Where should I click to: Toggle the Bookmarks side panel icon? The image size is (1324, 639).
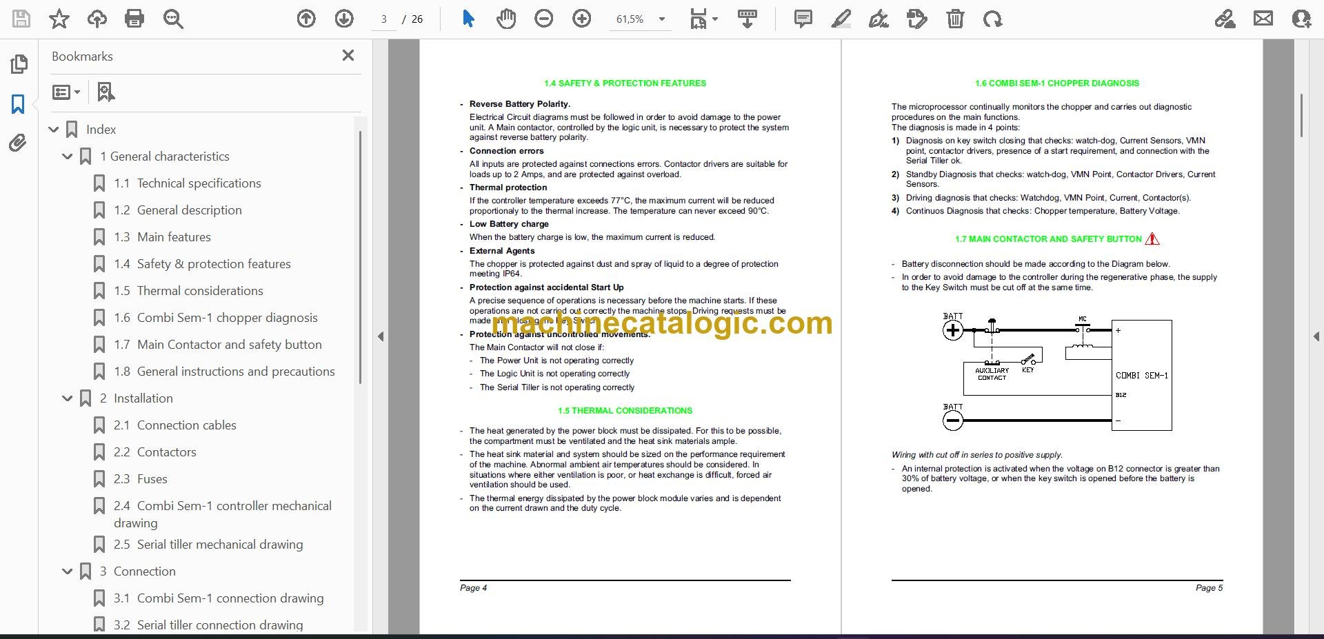pos(18,104)
